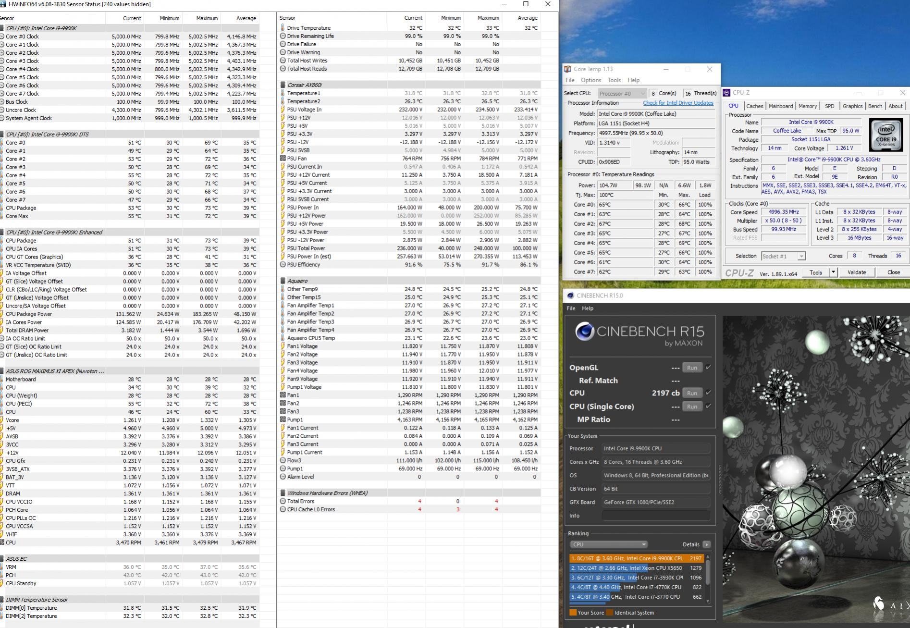Screen dimensions: 910x628
Task: Click the Cinebench sphere logo
Action: coord(584,332)
